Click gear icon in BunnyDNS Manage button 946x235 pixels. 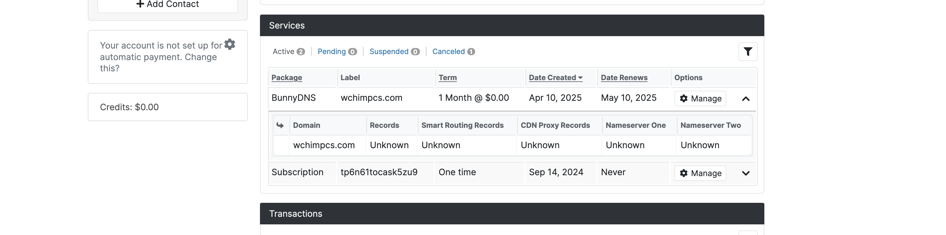point(683,98)
